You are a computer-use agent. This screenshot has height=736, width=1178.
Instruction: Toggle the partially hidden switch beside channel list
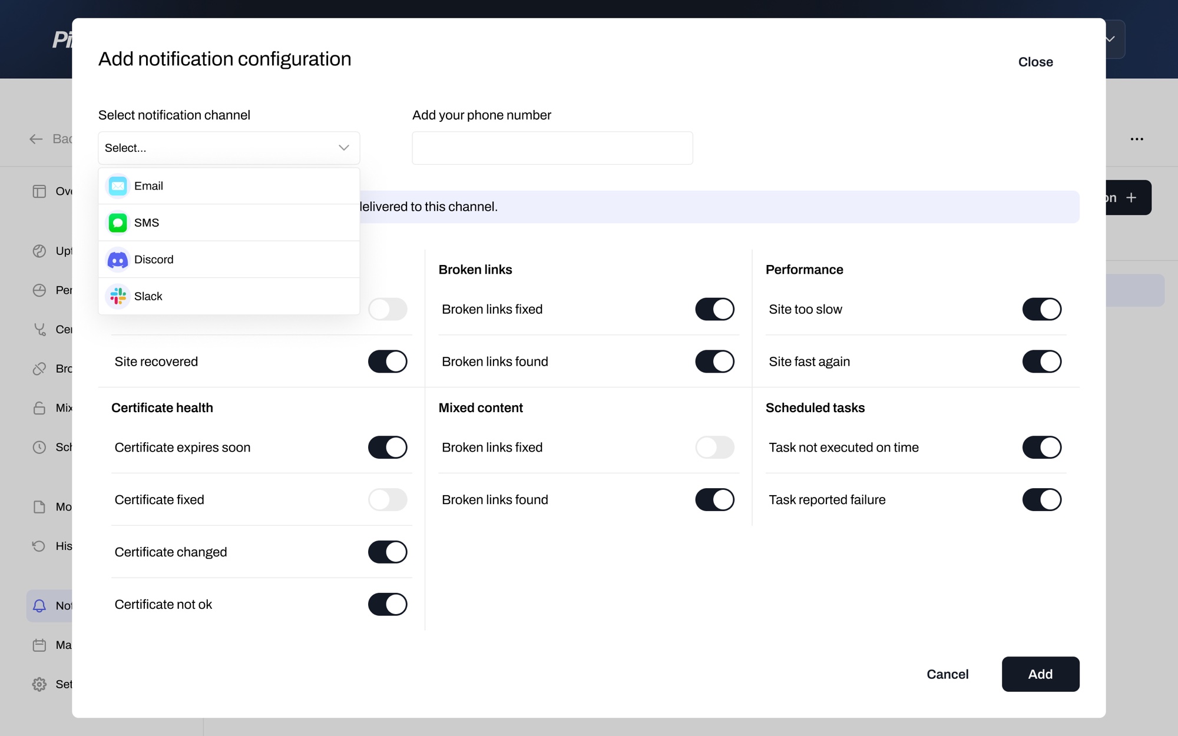388,309
